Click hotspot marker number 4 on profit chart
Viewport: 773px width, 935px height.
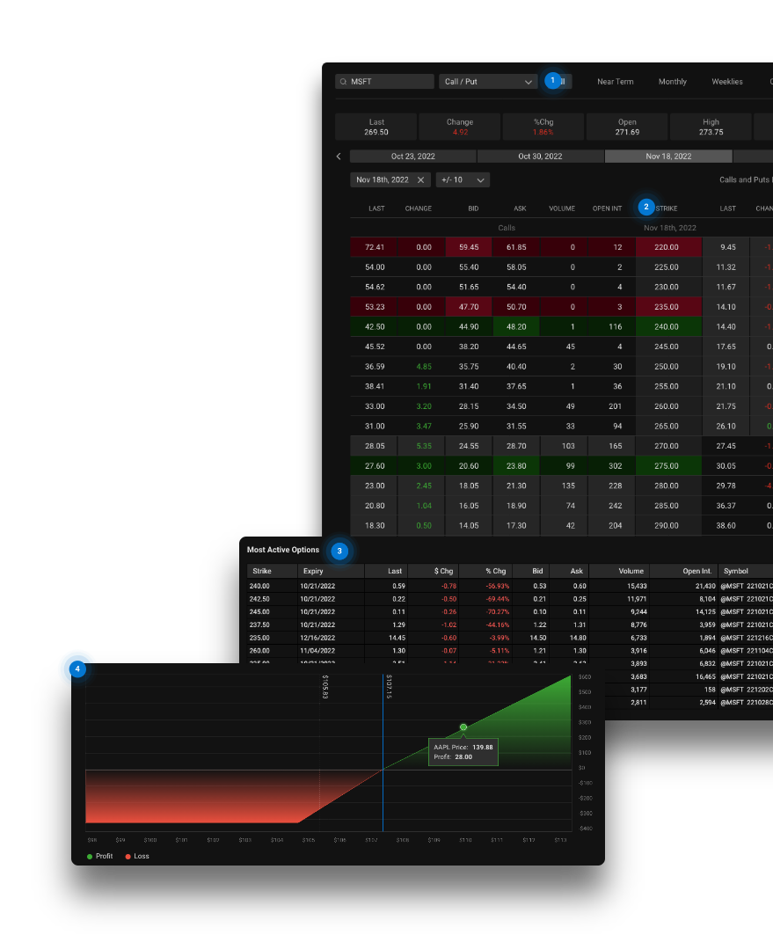pos(77,669)
